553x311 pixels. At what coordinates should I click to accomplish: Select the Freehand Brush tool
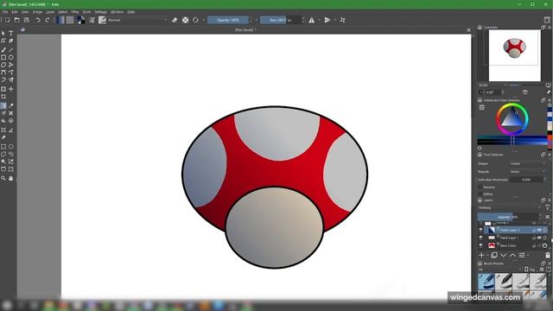click(x=3, y=50)
